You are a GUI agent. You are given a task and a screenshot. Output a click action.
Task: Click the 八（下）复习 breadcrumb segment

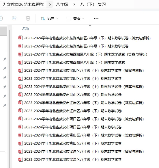click(93, 4)
